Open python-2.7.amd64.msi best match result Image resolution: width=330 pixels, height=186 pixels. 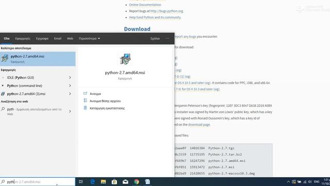tap(38, 59)
